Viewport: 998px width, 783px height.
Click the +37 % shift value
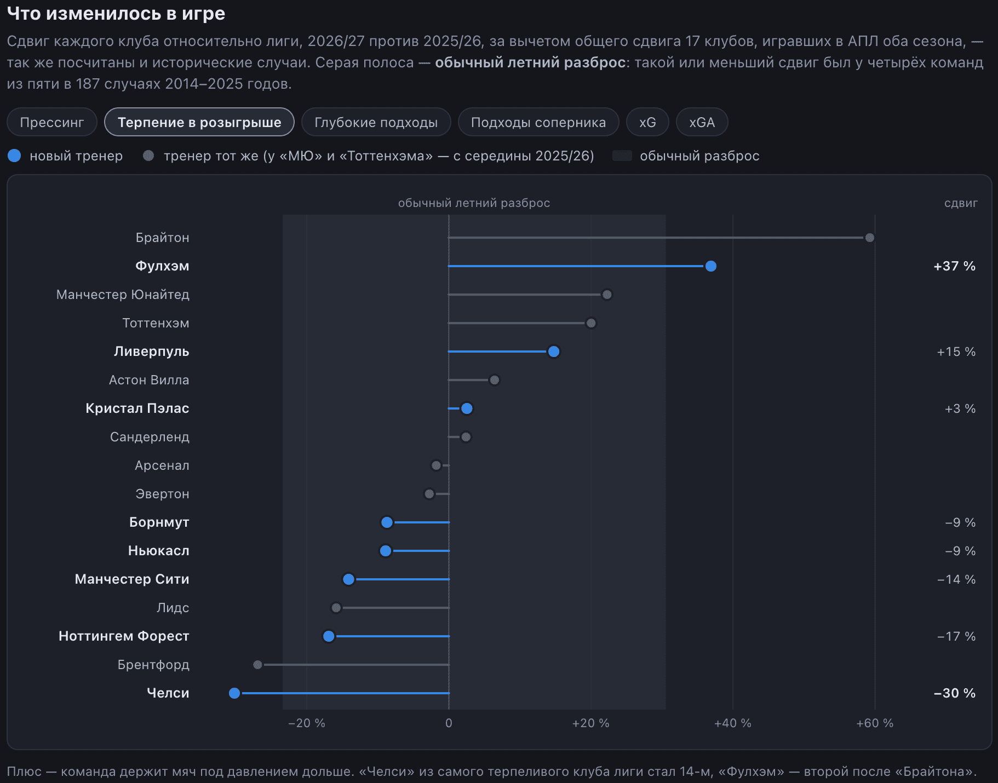point(955,266)
